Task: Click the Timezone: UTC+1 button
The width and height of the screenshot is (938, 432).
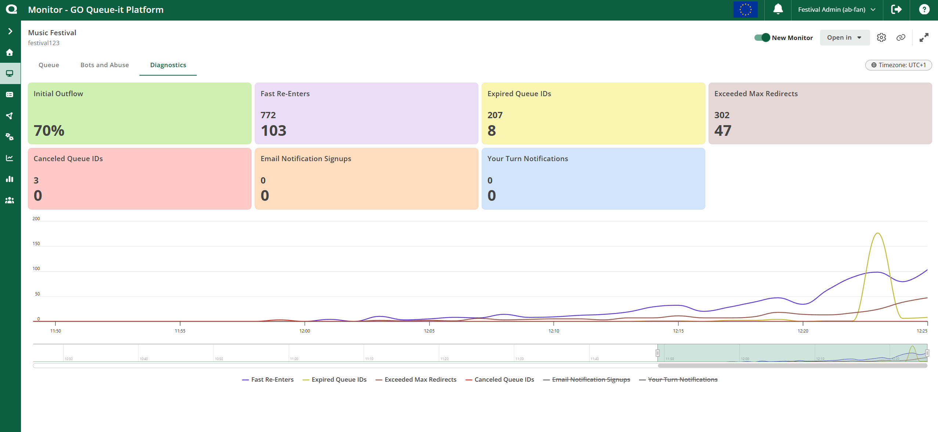Action: point(898,65)
